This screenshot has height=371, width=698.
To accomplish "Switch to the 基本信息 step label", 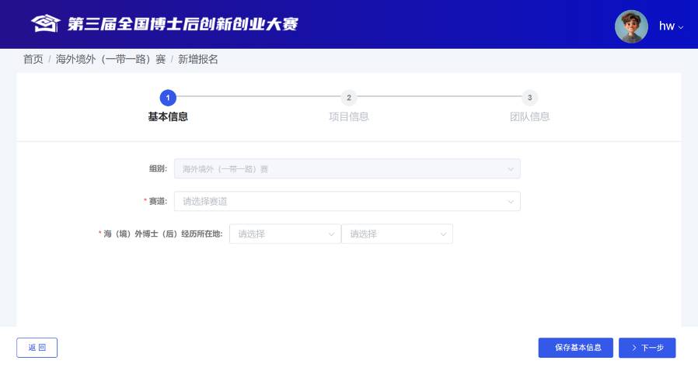I will [168, 117].
